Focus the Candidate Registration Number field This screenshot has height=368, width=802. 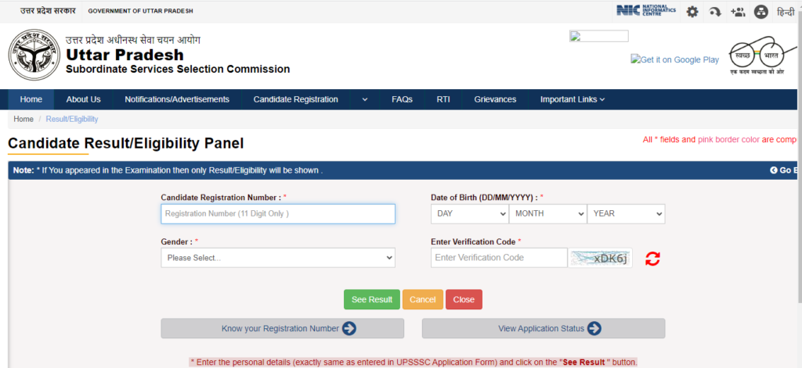[278, 213]
